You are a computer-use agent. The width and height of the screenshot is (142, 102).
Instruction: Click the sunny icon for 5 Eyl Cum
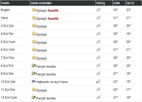(x=34, y=42)
